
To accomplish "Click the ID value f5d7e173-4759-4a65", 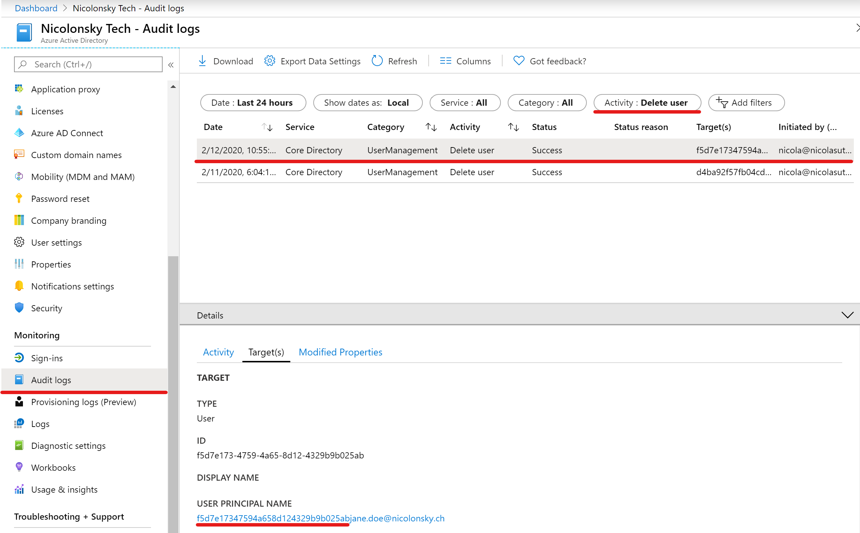I will (280, 455).
